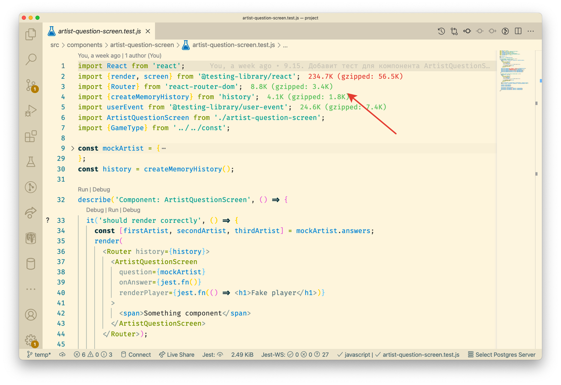Click the components breadcrumb
This screenshot has width=561, height=385.
pos(85,45)
